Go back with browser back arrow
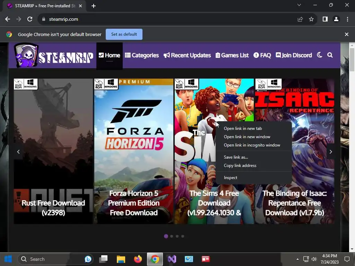 pyautogui.click(x=8, y=19)
